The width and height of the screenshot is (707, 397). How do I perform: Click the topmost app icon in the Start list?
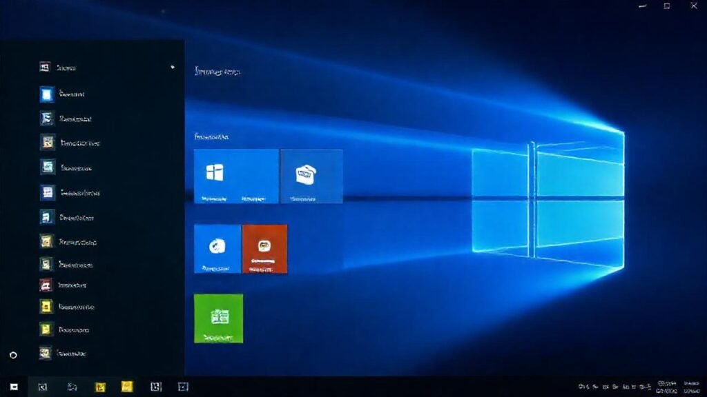pos(45,66)
